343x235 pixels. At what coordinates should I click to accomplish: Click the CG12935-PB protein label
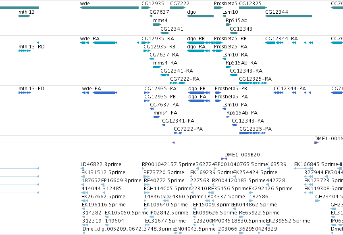pyautogui.click(x=160, y=97)
